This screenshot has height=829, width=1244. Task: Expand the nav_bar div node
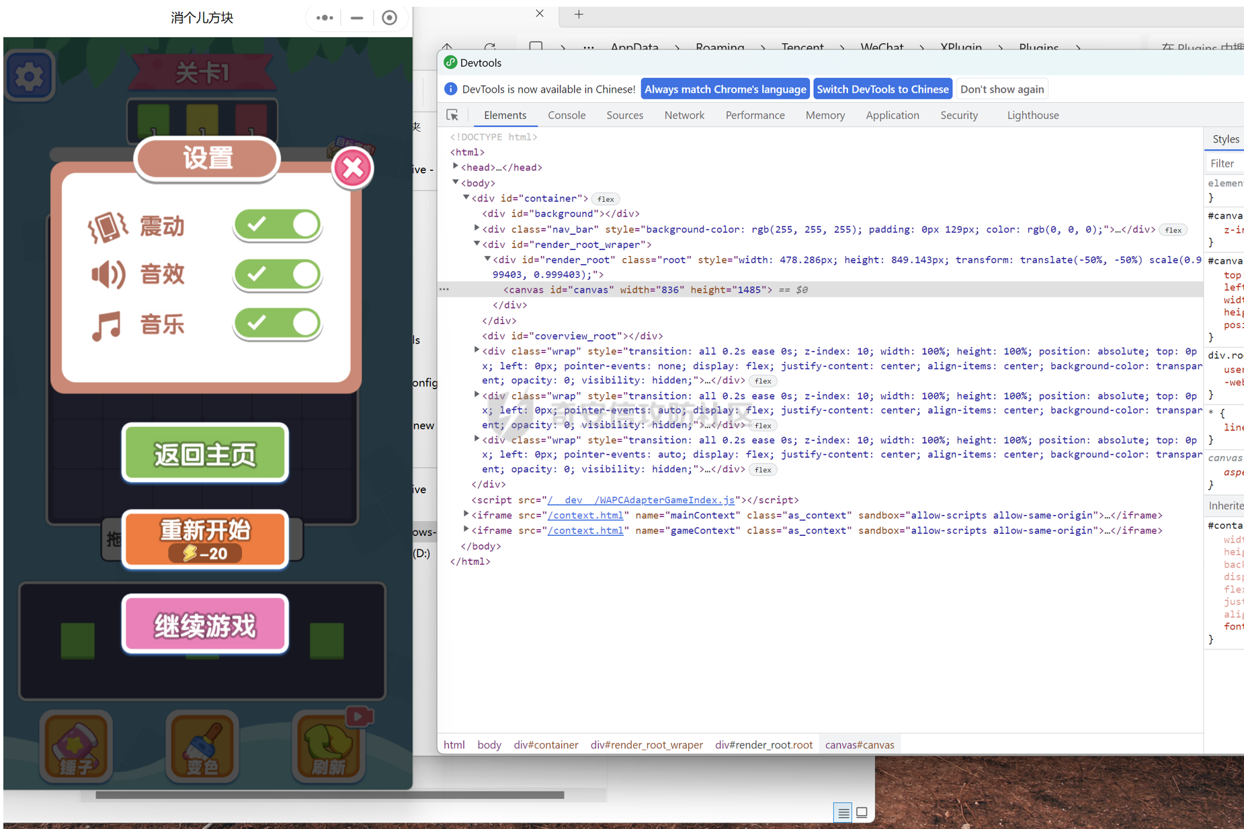pos(476,229)
